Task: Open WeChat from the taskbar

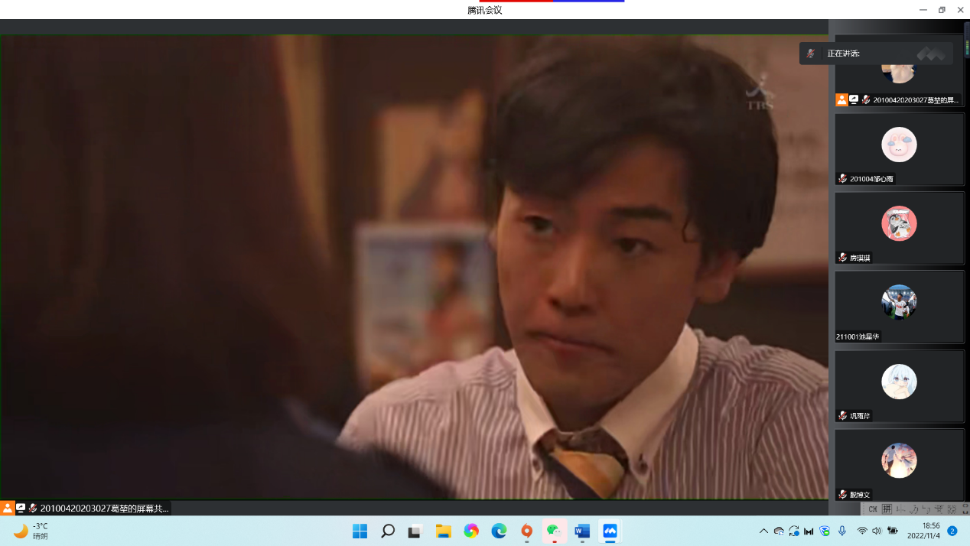Action: pos(554,531)
